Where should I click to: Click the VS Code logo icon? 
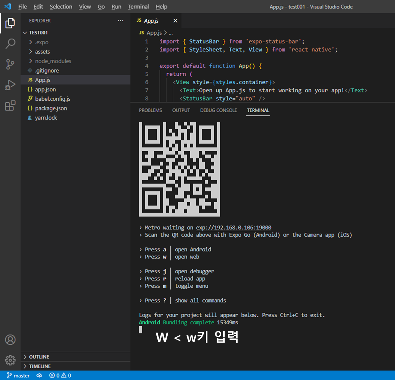pyautogui.click(x=8, y=6)
